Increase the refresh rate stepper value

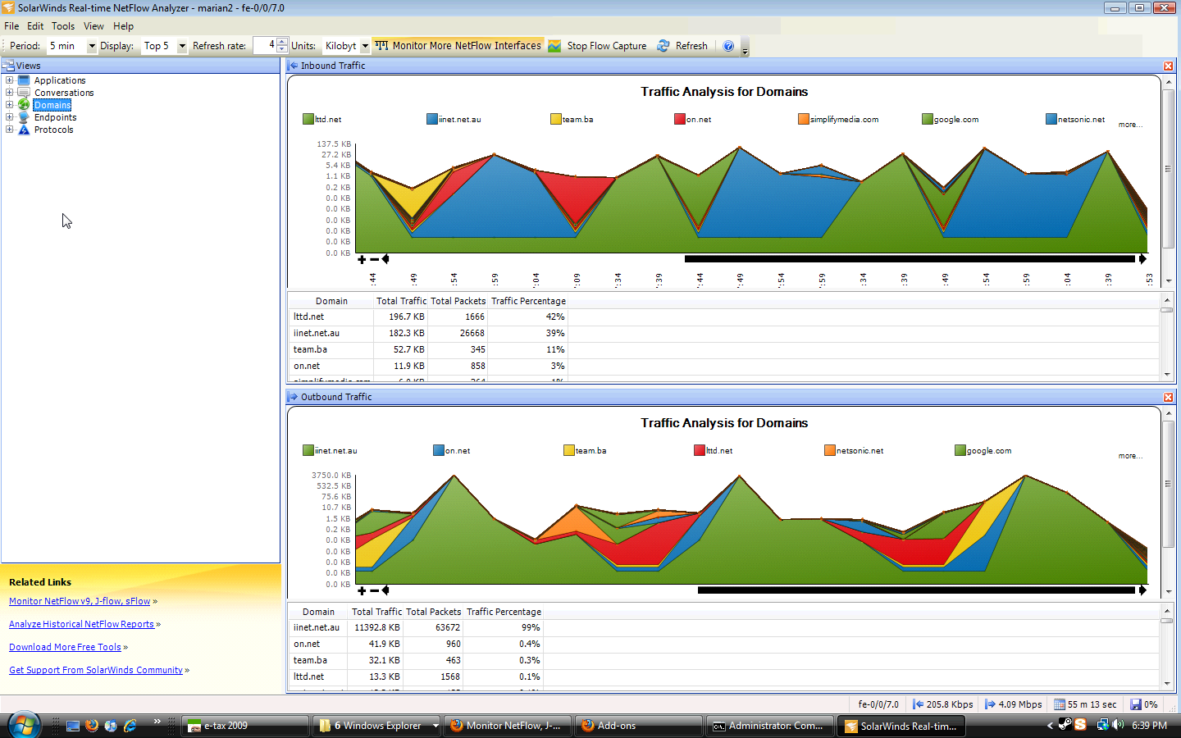[x=282, y=42]
